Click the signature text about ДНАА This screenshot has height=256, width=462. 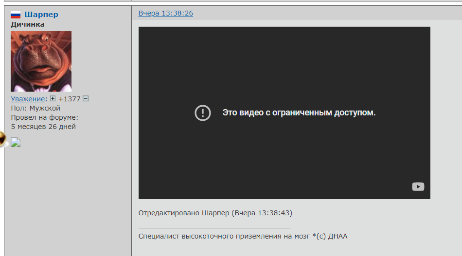tap(243, 236)
